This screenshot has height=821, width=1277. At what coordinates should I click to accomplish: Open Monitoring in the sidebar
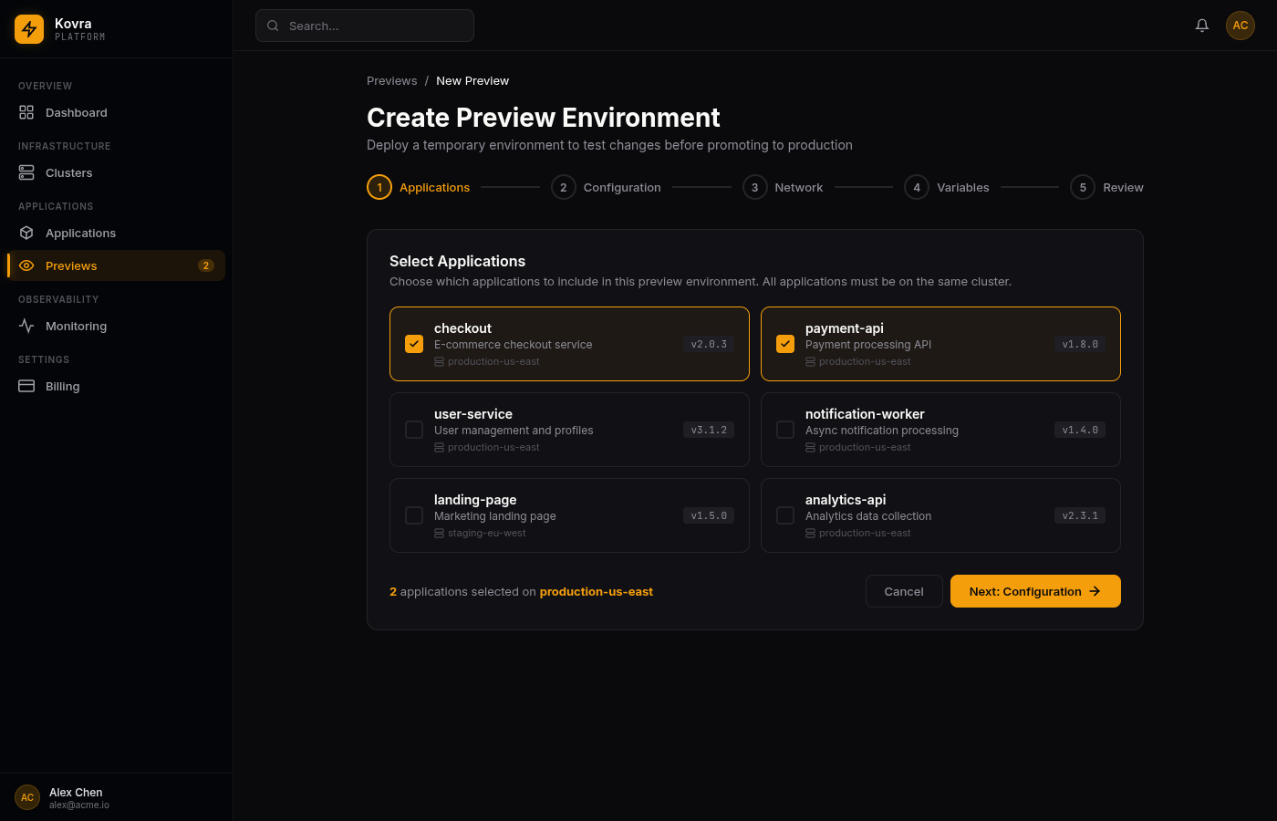pos(116,326)
